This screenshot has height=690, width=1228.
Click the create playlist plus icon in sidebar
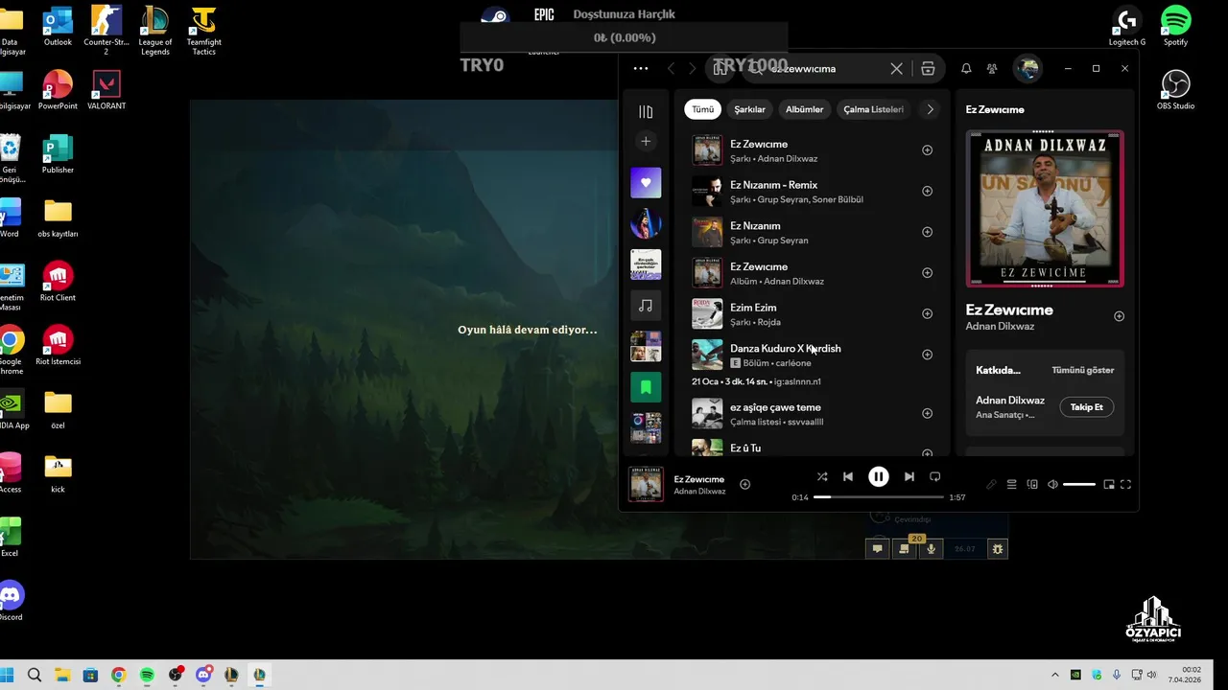(x=646, y=142)
